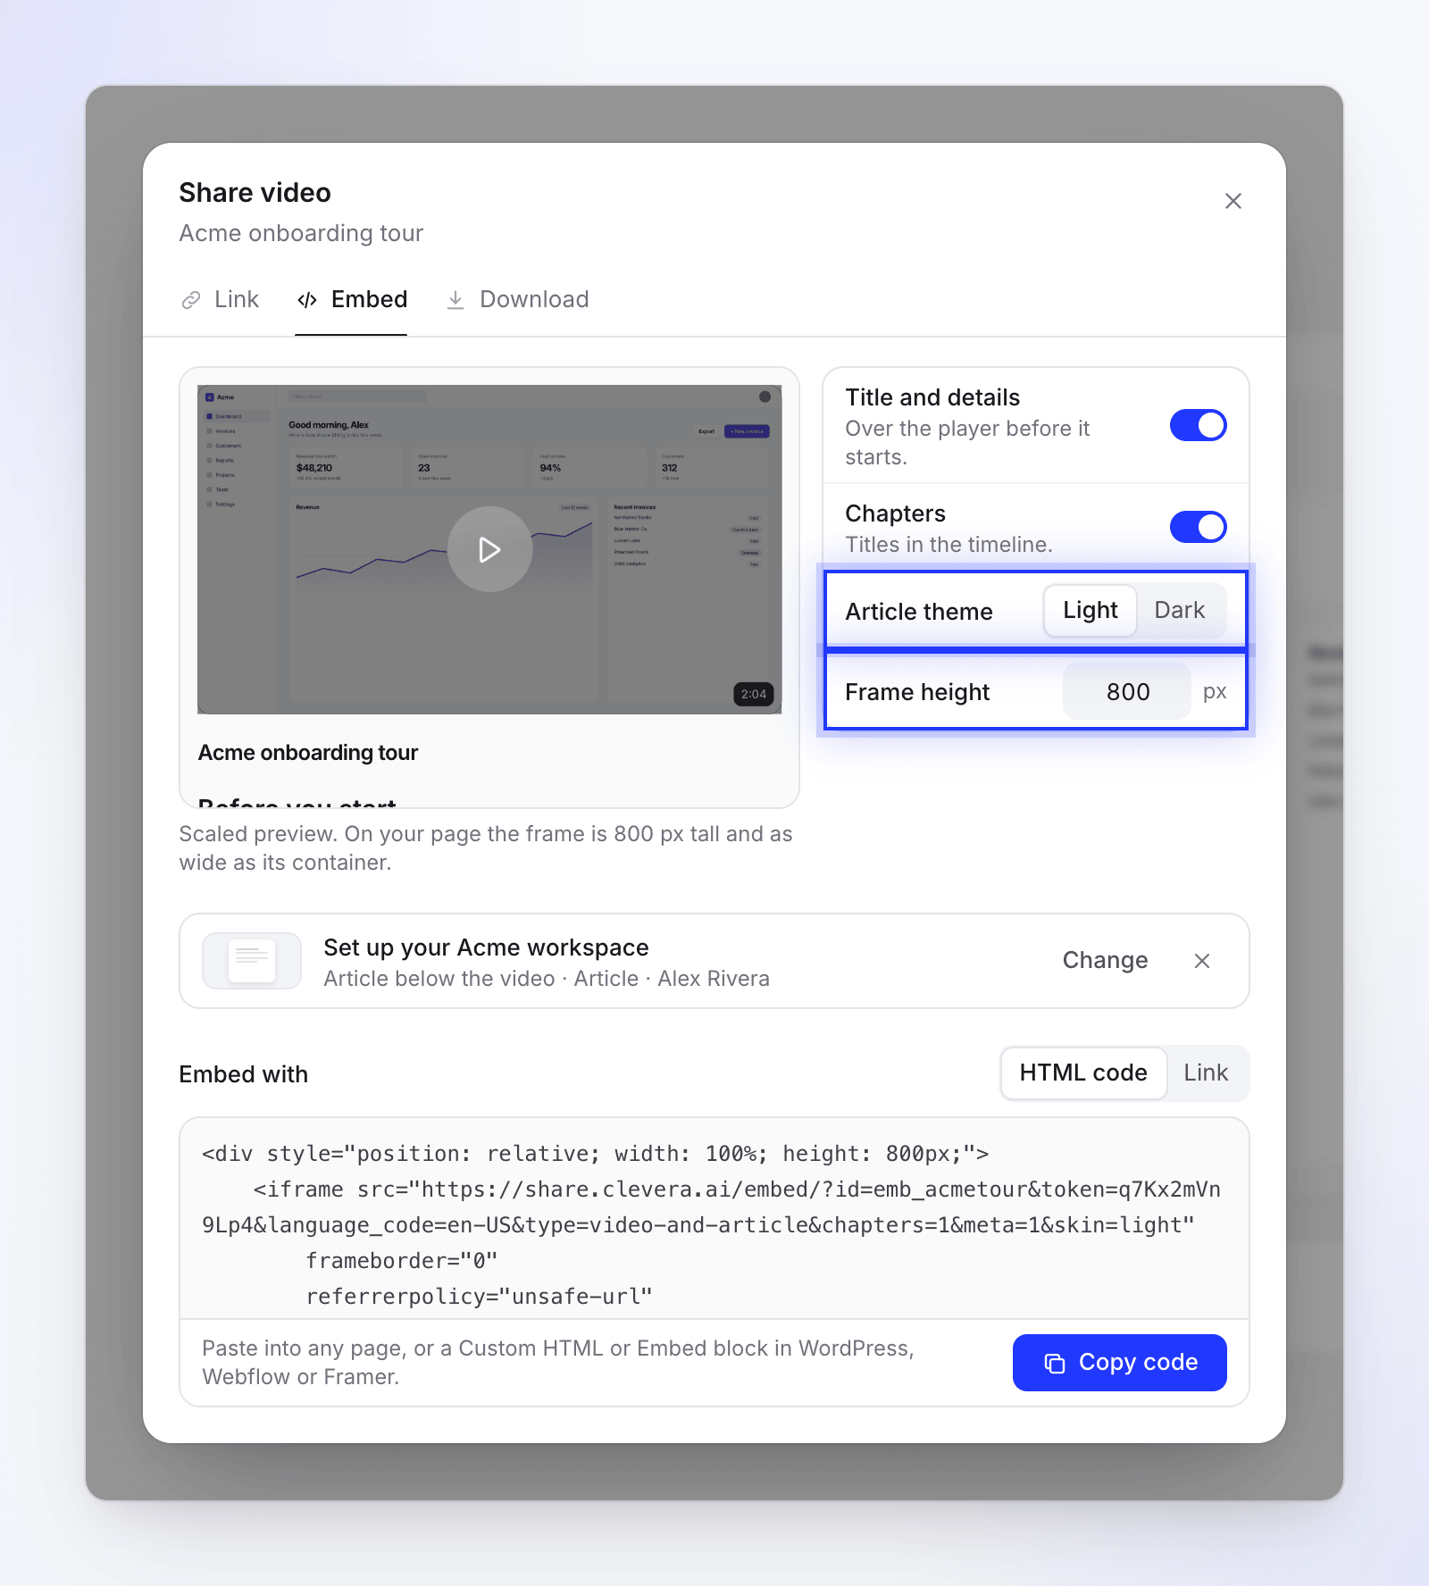Image resolution: width=1429 pixels, height=1586 pixels.
Task: Select HTML code embed option
Action: coord(1083,1073)
